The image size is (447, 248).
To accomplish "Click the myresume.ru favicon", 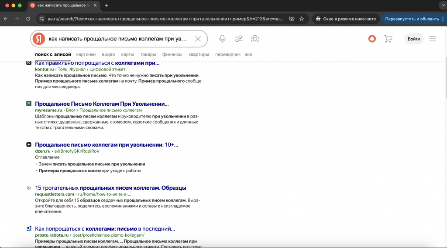I will pos(29,104).
